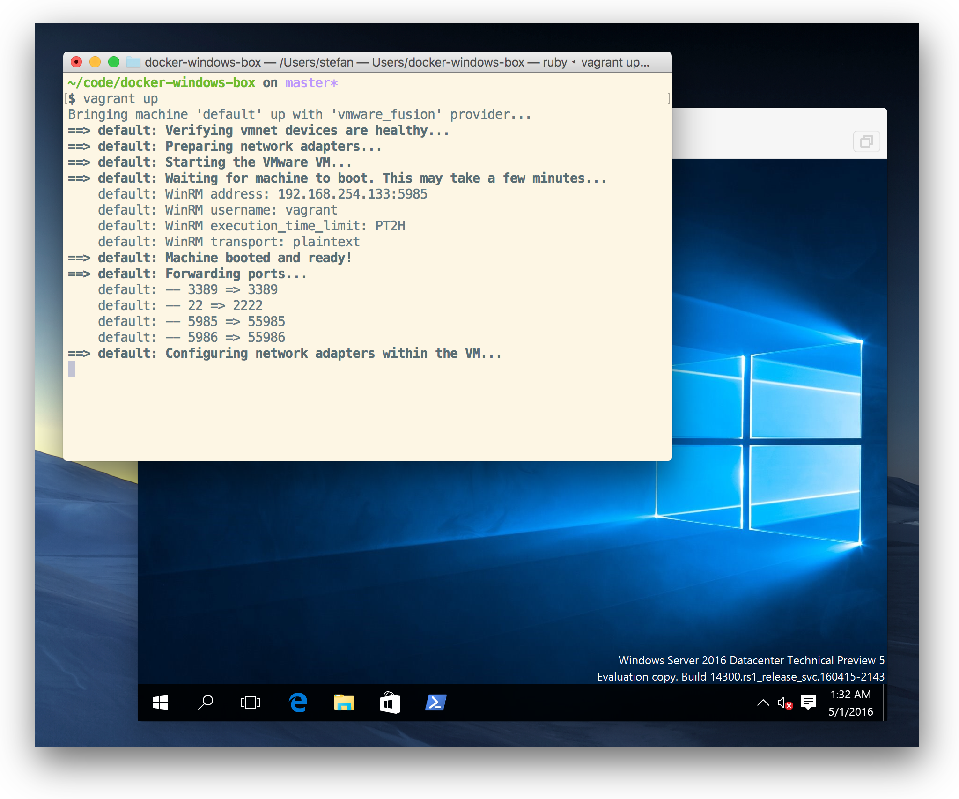Expand hidden system tray icons
The height and width of the screenshot is (799, 959).
point(763,703)
